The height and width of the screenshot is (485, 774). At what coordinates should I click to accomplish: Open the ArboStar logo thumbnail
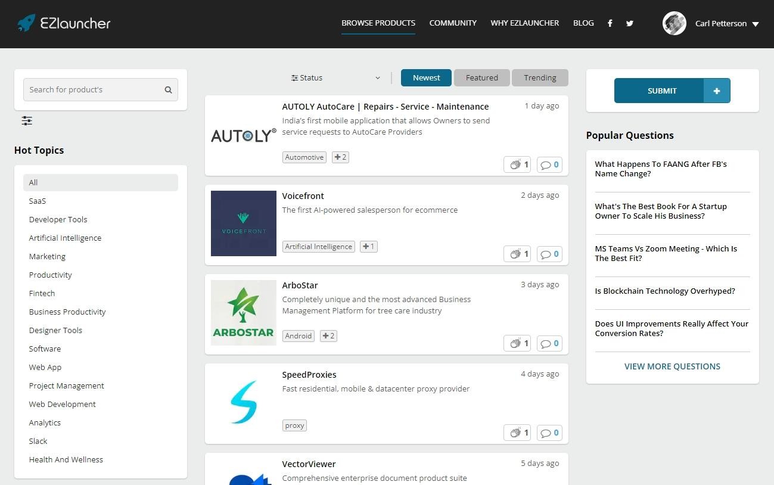[244, 313]
